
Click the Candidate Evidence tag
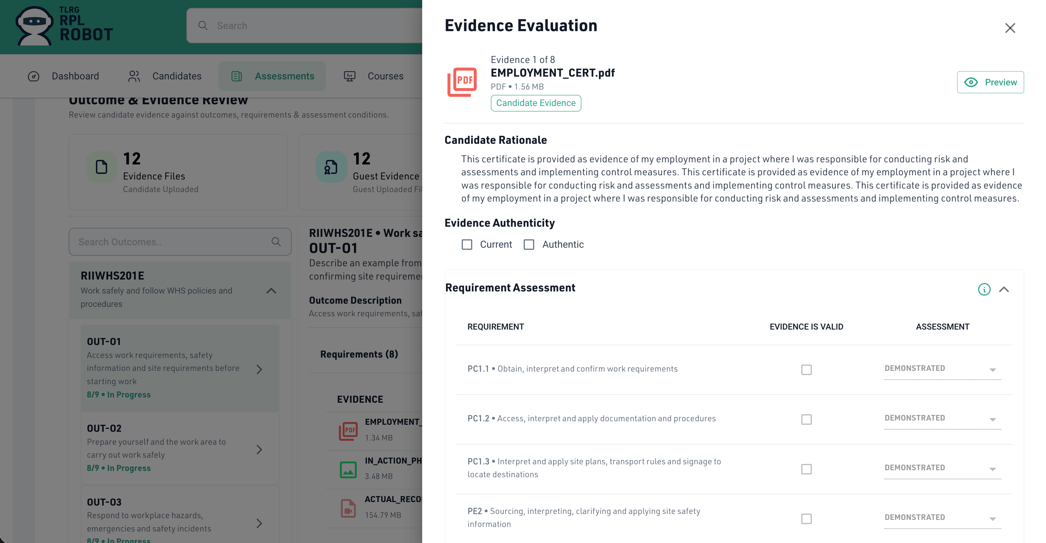[x=536, y=103]
